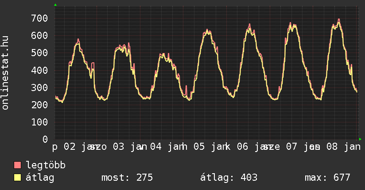Click the 'max: 677' statistic
This screenshot has width=365, height=190.
point(327,178)
